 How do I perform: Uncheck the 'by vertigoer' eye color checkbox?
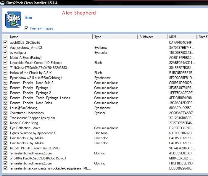coord(5,53)
